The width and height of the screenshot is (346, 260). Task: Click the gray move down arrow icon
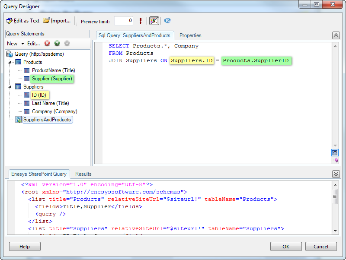[67, 44]
